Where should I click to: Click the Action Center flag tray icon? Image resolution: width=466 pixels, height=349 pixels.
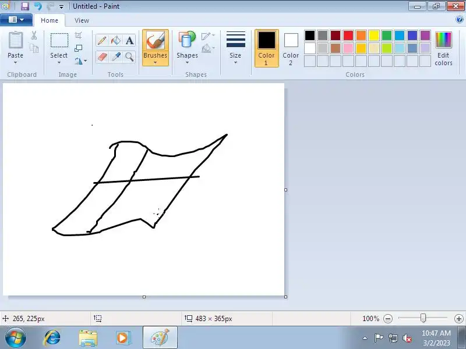point(378,338)
